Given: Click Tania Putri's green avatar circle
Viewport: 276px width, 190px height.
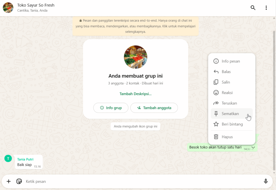Looking at the screenshot, I should [x=8, y=158].
